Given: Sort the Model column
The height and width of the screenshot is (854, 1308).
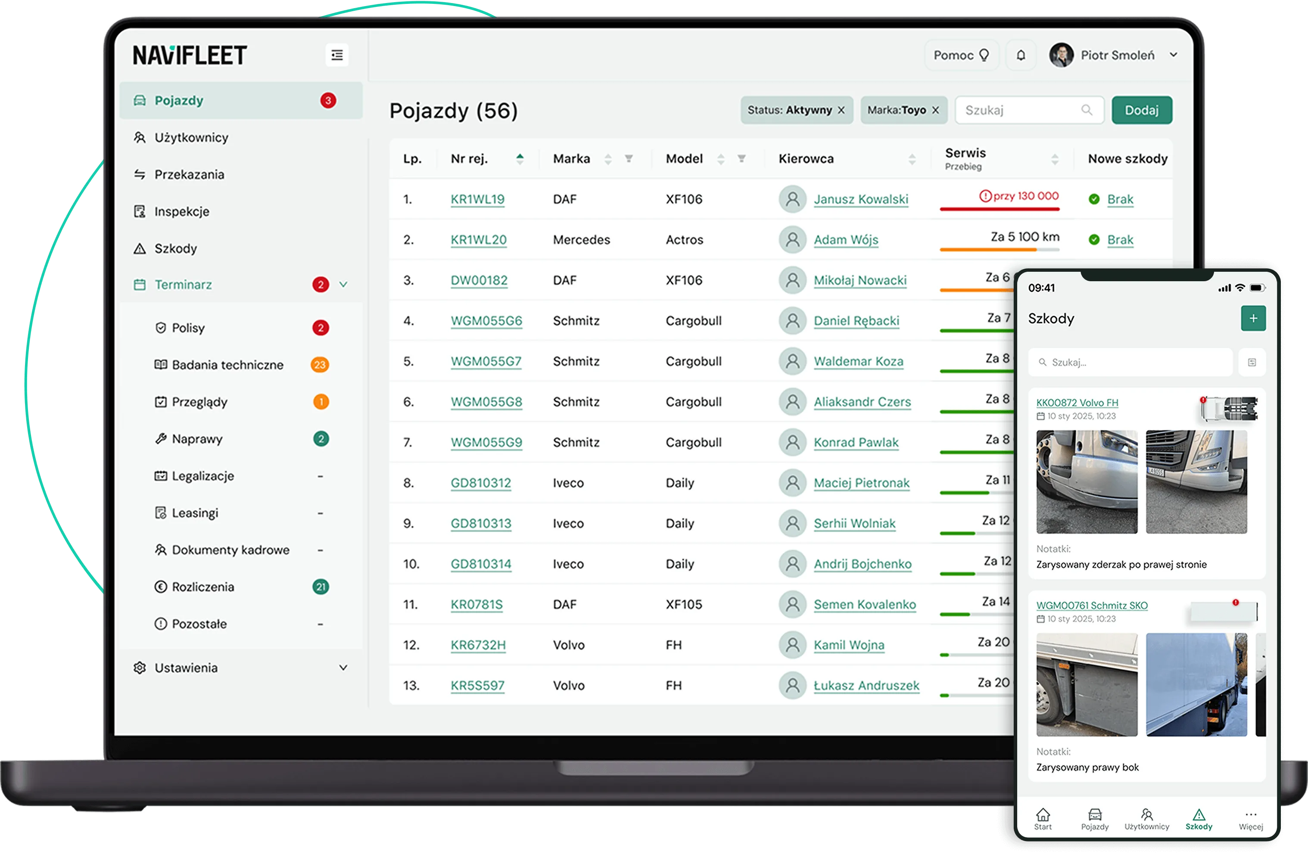Looking at the screenshot, I should [720, 159].
